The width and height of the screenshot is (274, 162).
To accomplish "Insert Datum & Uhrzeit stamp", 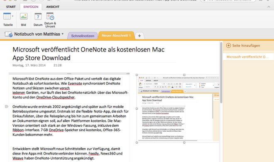I will [x=50, y=16].
